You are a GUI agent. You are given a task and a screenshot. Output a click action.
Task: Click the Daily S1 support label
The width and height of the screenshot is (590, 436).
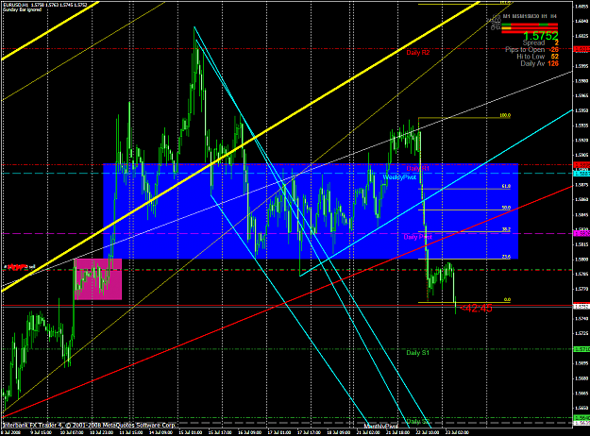[417, 353]
